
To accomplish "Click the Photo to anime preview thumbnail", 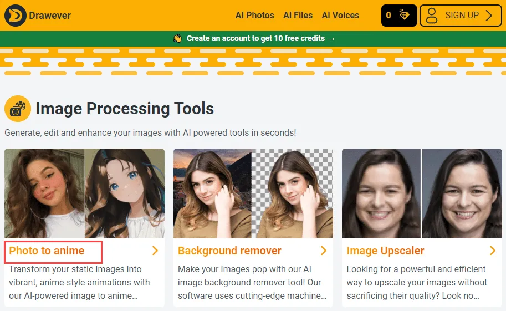I will coord(84,193).
